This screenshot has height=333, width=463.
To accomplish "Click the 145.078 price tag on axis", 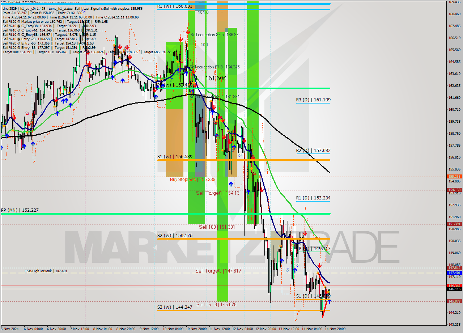I will 454,301.
